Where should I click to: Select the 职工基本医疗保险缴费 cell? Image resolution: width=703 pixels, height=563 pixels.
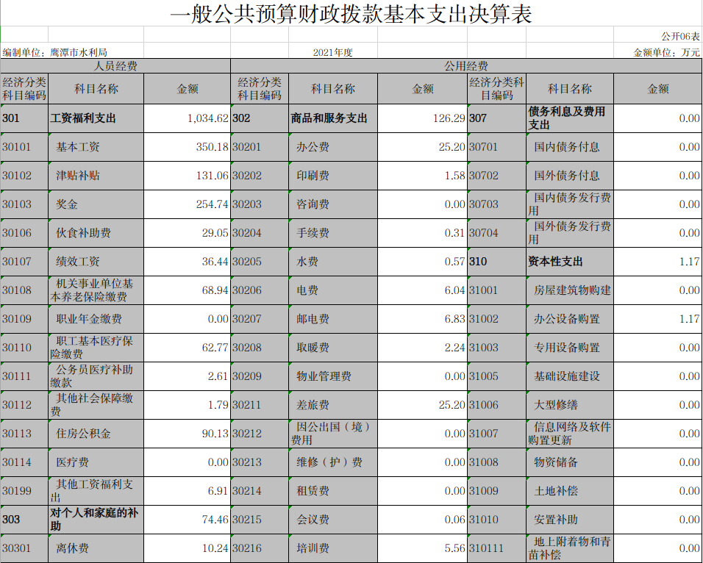pos(96,348)
